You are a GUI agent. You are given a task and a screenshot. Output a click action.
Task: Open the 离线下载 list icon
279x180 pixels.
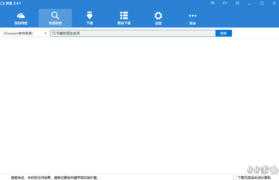click(124, 16)
